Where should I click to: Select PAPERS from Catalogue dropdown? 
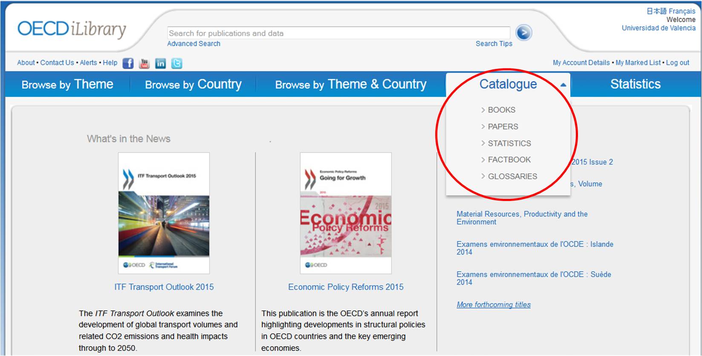pos(503,126)
